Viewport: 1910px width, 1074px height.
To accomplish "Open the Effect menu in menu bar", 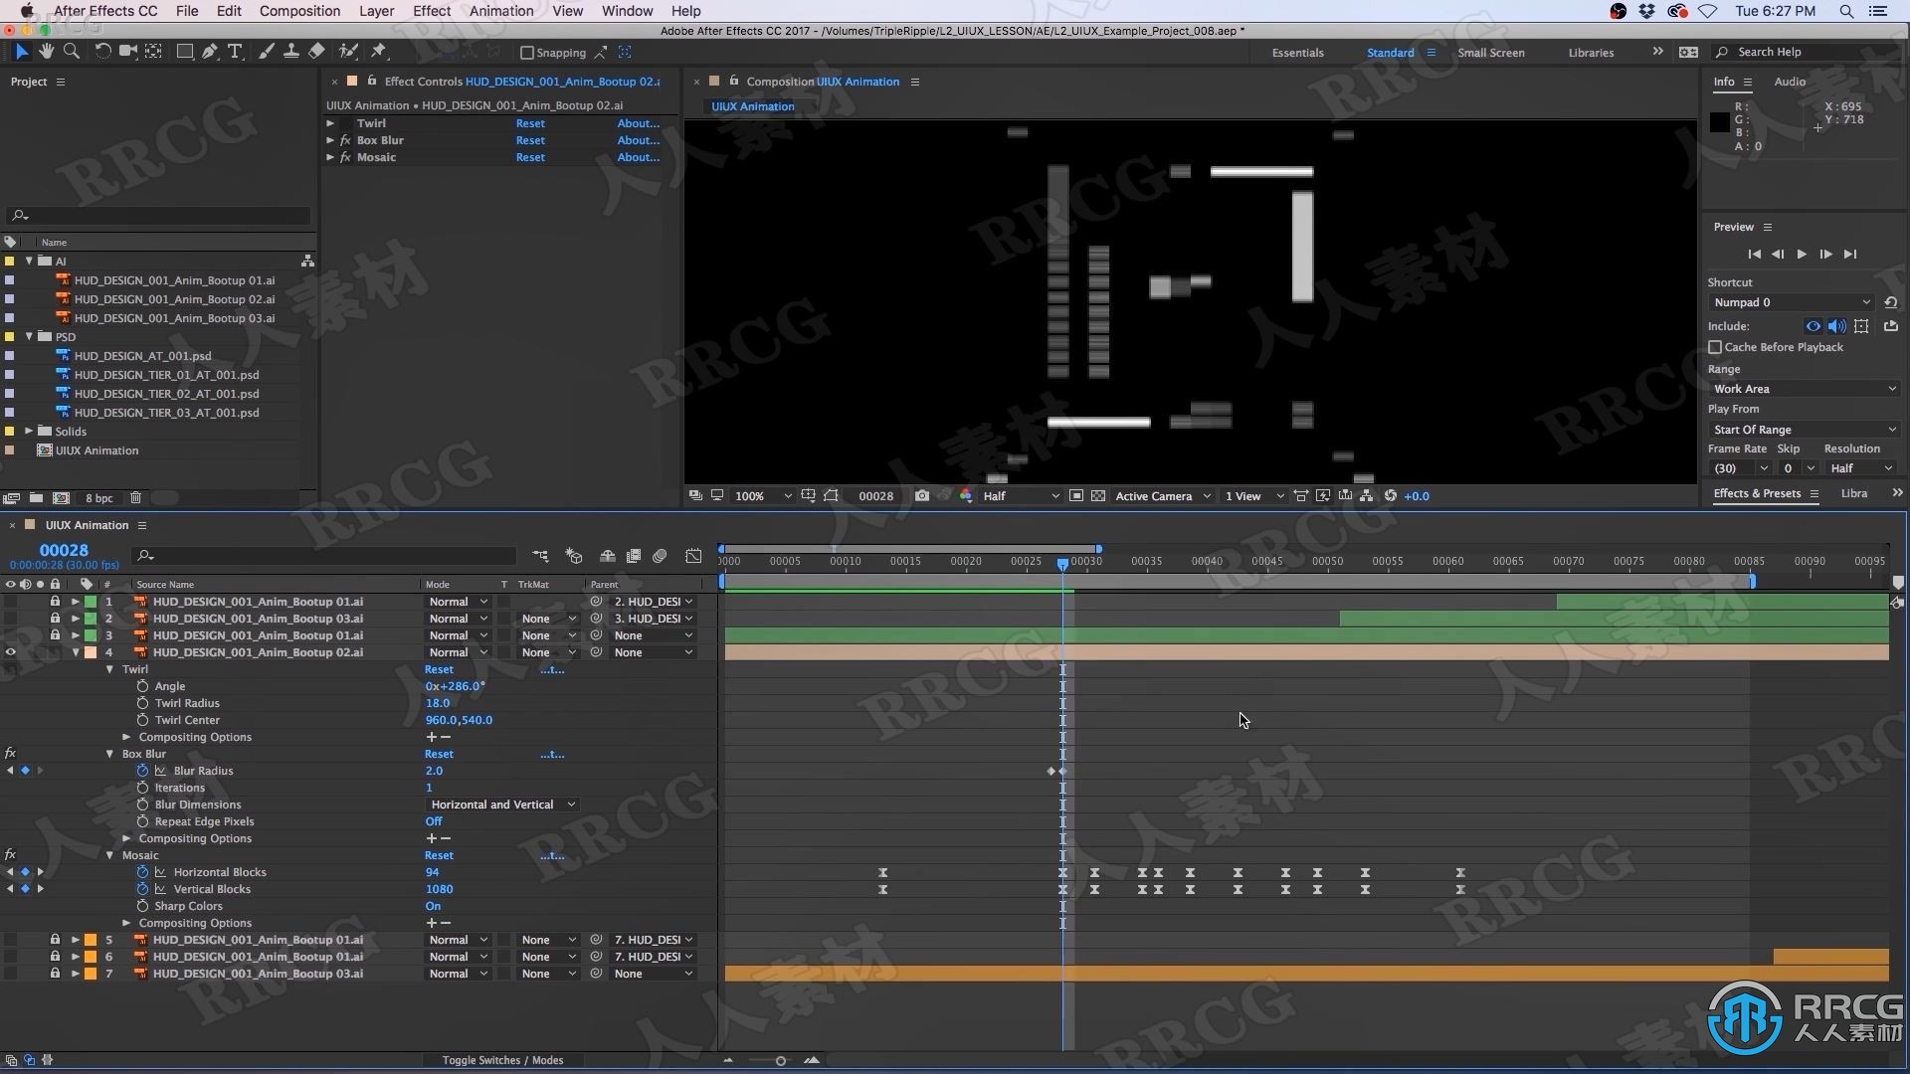I will click(x=431, y=11).
